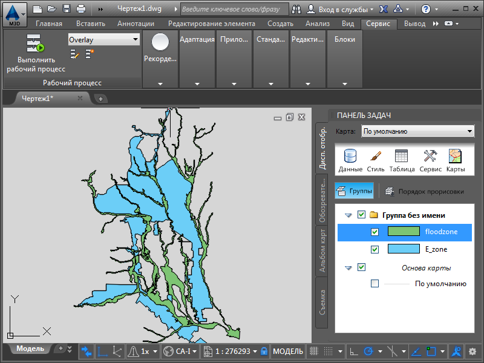The height and width of the screenshot is (363, 484).
Task: Click the Группы button
Action: click(x=355, y=191)
